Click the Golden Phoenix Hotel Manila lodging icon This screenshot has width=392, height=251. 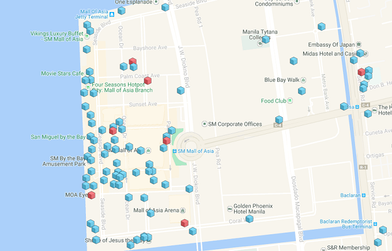[230, 209]
